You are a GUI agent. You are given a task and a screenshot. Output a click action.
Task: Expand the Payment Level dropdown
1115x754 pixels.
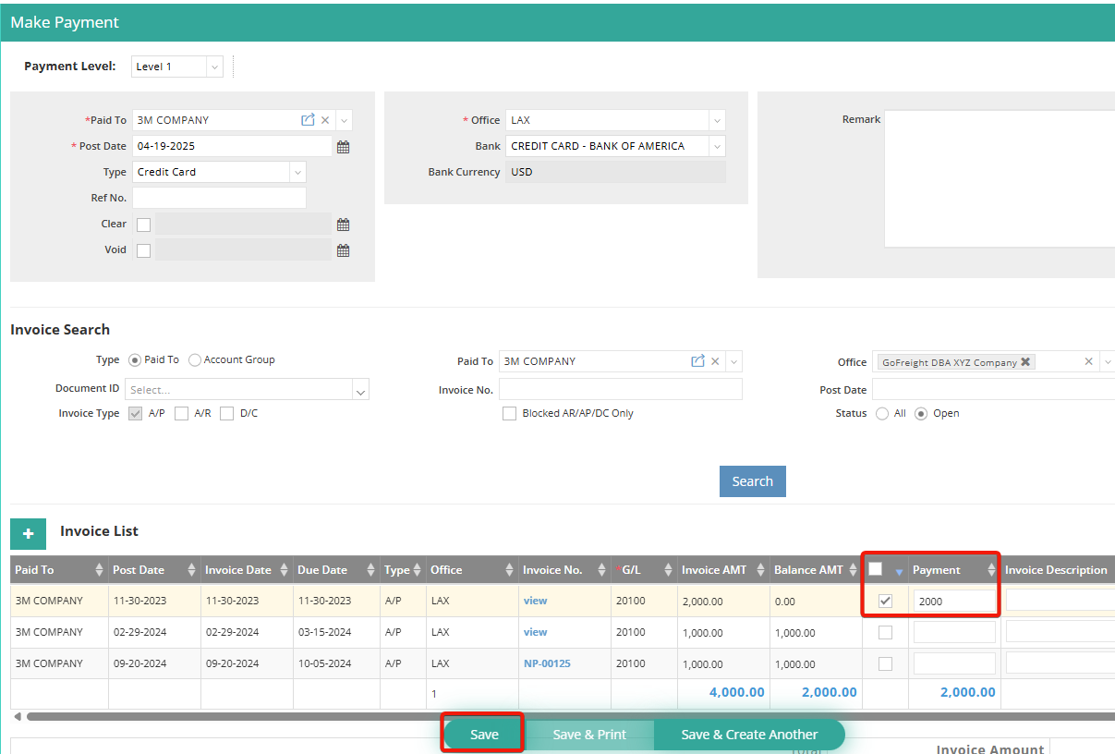click(x=214, y=67)
